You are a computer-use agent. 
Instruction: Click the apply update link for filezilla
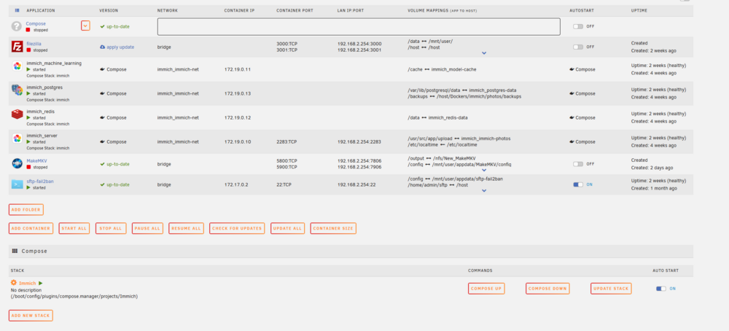pos(120,47)
